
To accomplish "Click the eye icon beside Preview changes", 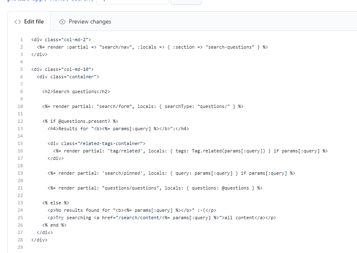I will point(62,21).
